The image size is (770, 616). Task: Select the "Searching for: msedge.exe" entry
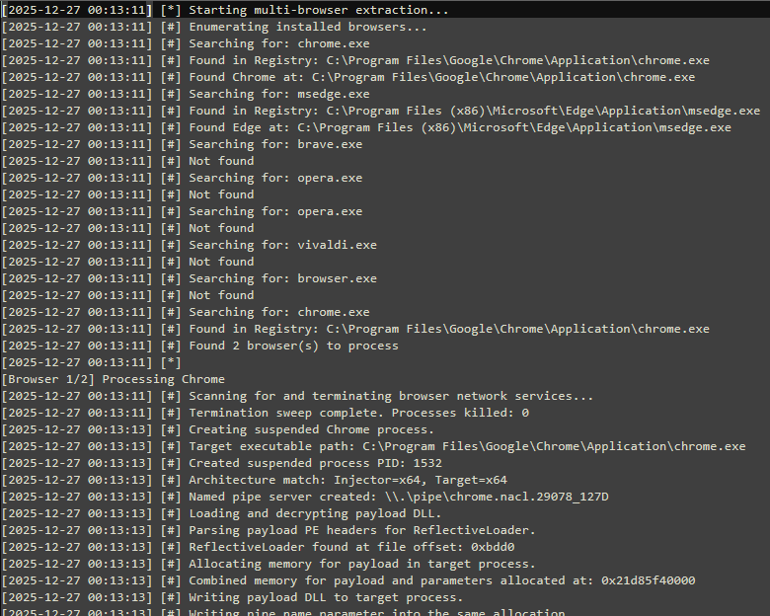(279, 94)
